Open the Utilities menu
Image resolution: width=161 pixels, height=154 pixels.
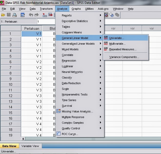(x=89, y=9)
